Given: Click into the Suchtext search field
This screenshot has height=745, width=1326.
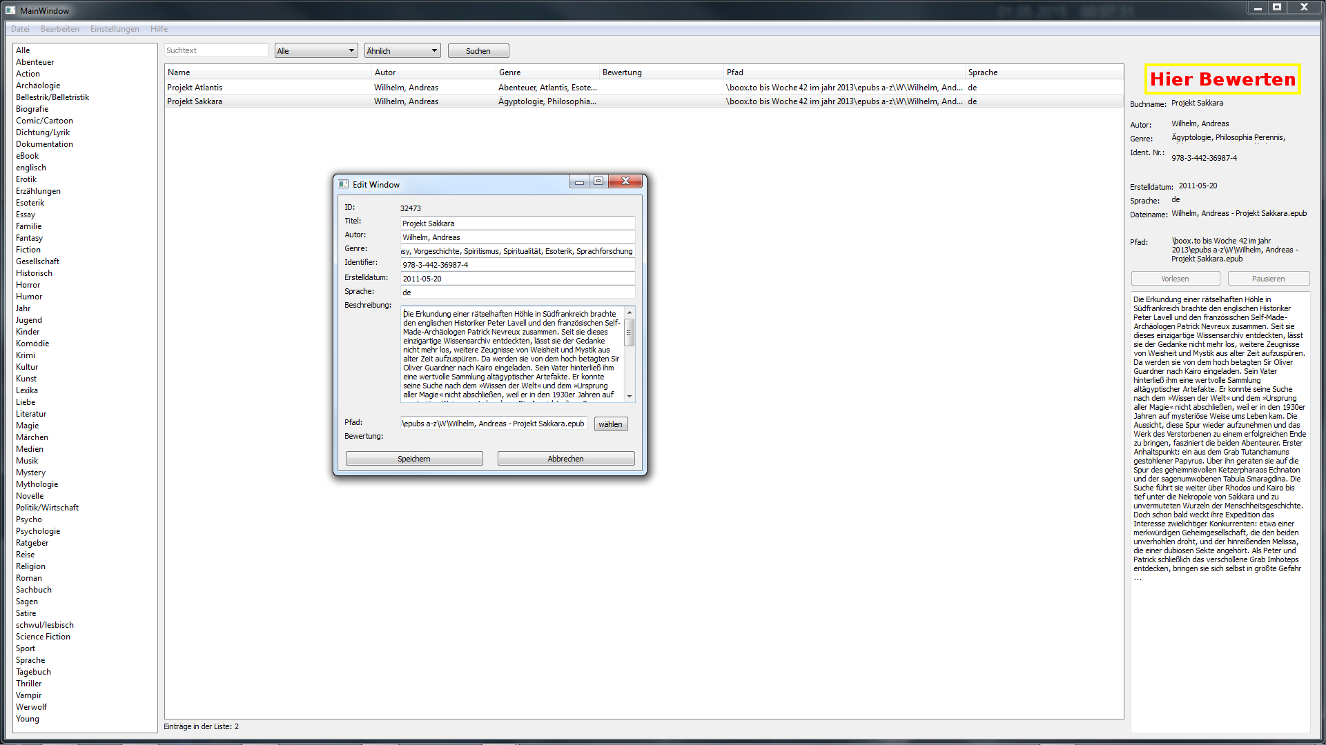Looking at the screenshot, I should tap(215, 50).
